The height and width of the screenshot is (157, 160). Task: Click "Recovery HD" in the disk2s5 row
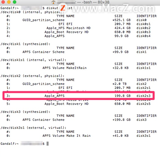tap(77, 104)
